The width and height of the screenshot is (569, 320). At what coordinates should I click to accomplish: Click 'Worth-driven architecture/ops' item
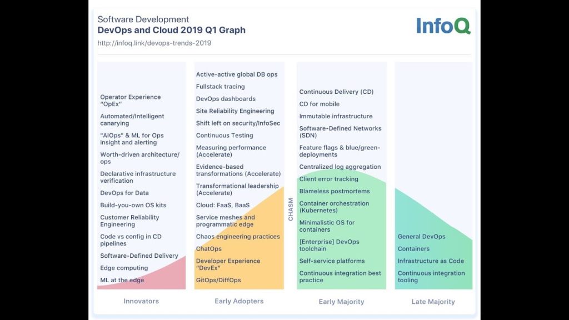point(139,158)
